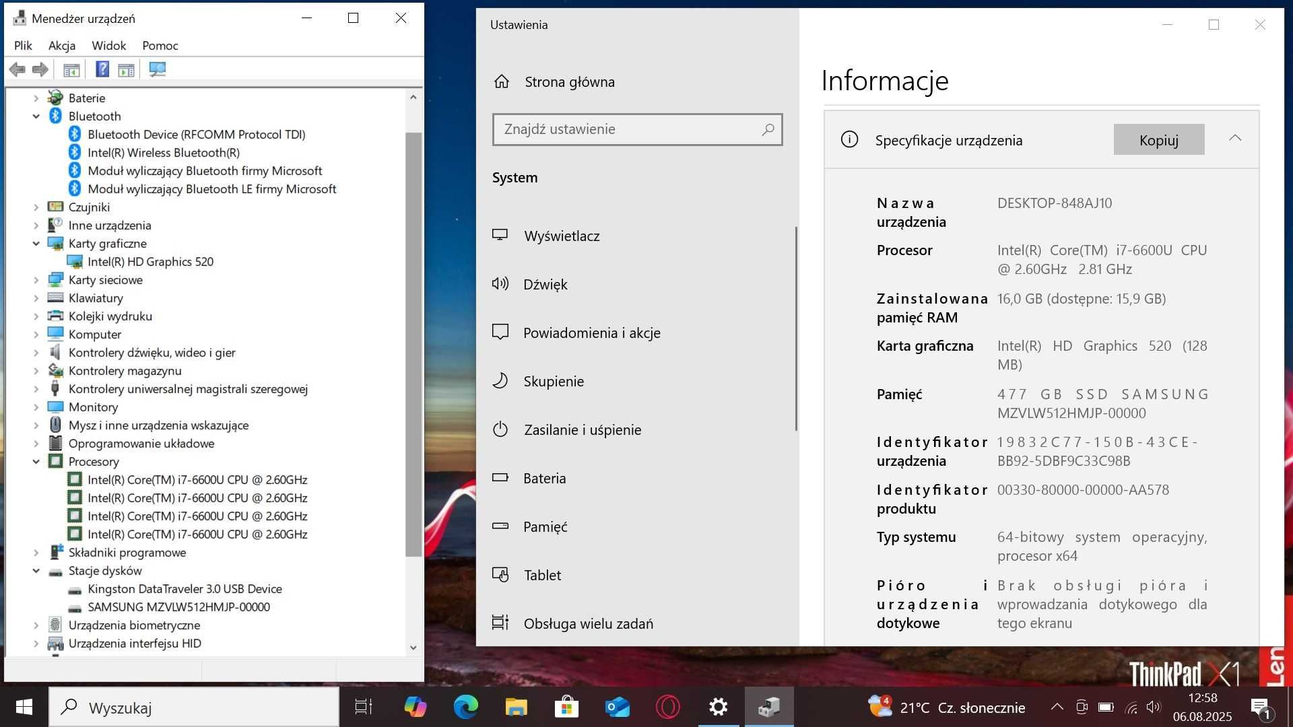Click the back arrow in Device Manager toolbar
Screen dimensions: 1293x727
(x=18, y=69)
